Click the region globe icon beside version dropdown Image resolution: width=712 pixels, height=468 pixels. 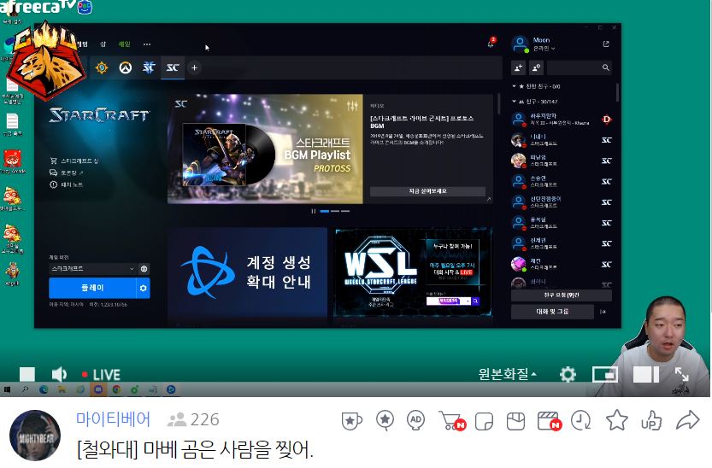(x=144, y=269)
